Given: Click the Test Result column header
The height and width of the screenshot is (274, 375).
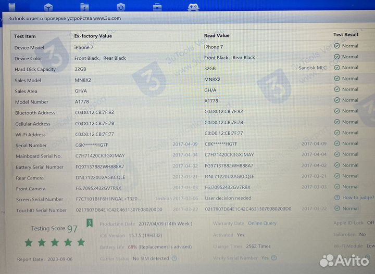Looking at the screenshot, I should pyautogui.click(x=346, y=35).
